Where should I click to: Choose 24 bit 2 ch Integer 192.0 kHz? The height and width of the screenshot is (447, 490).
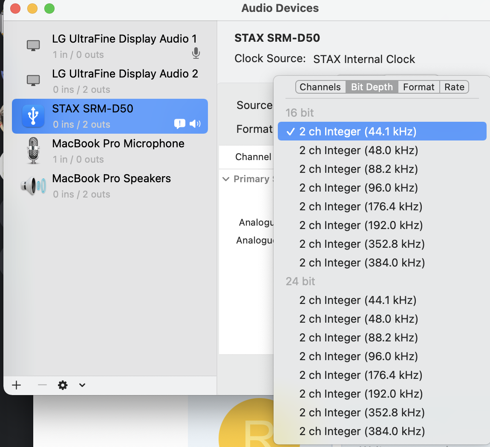382,394
